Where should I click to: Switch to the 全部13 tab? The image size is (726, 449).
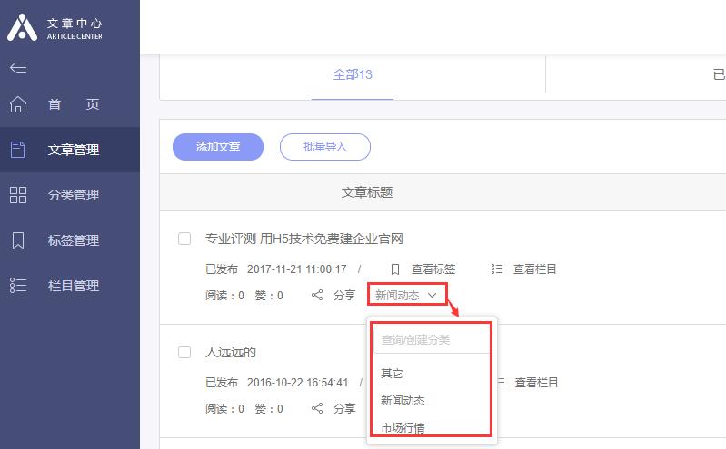(353, 74)
